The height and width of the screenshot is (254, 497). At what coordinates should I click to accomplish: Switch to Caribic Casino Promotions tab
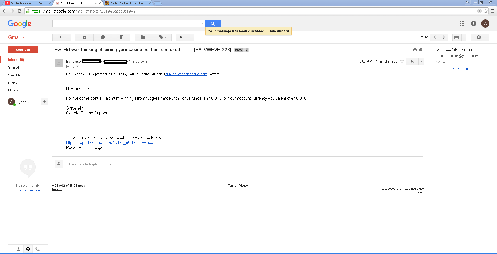pos(127,3)
